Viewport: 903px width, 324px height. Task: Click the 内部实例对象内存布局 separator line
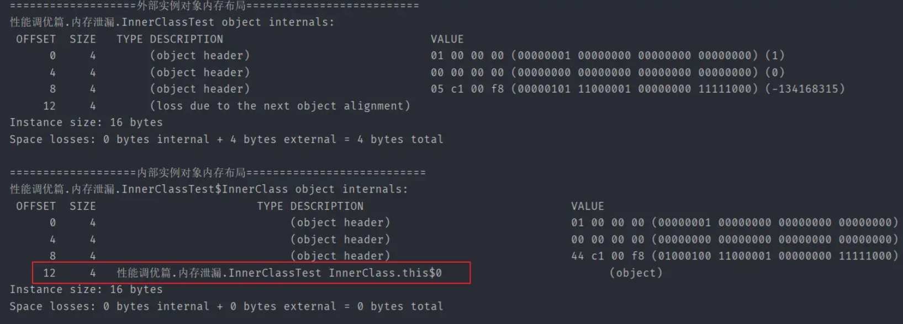click(218, 173)
